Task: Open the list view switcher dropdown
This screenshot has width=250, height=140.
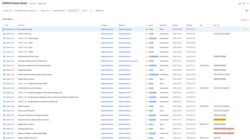Action: [x=247, y=11]
